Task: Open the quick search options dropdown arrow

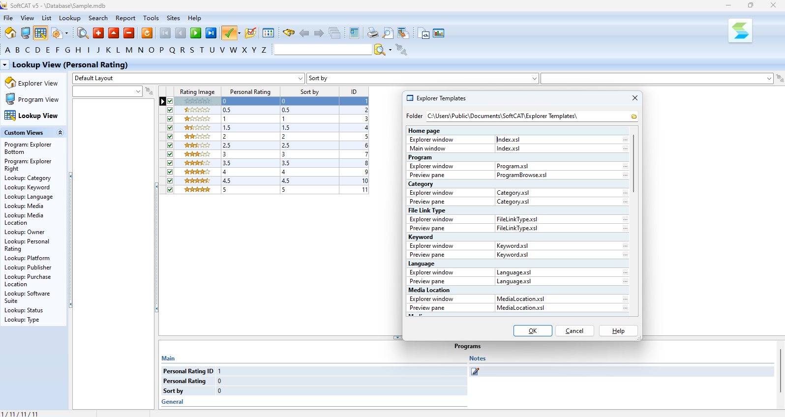Action: 390,50
